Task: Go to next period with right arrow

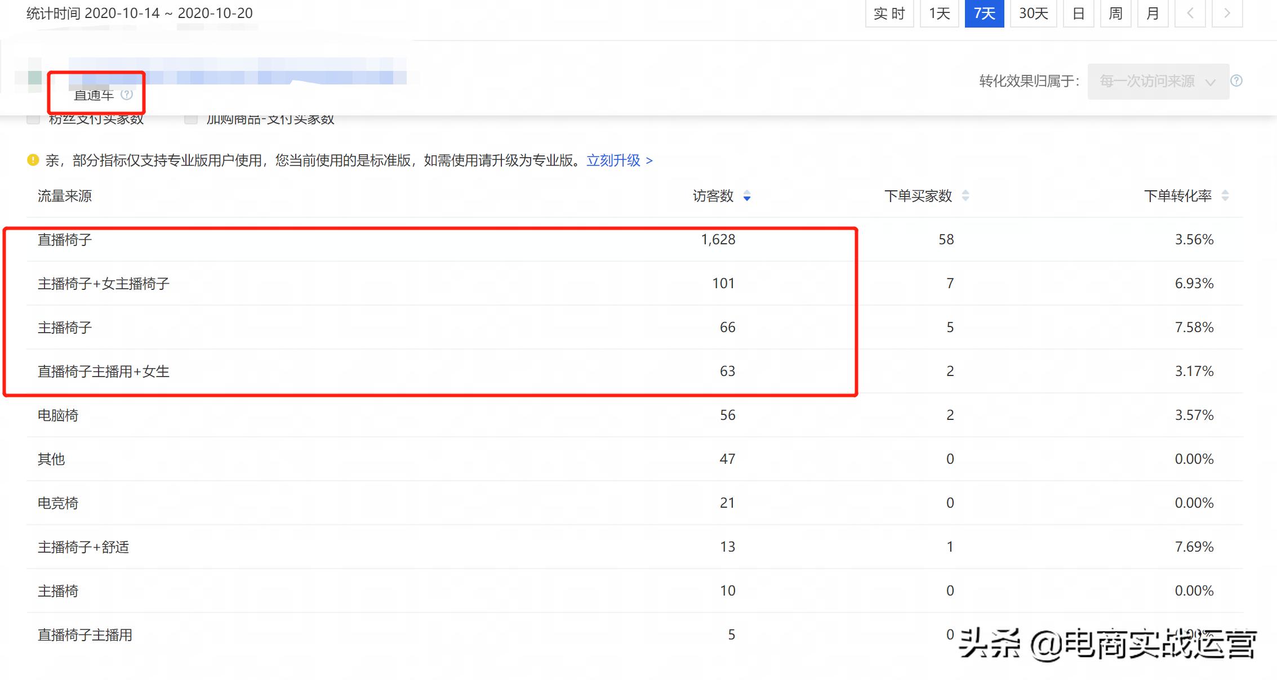Action: pos(1227,13)
